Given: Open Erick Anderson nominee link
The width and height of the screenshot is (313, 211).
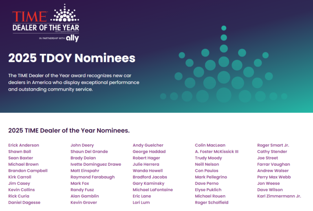Looking at the screenshot, I should click(x=24, y=145).
